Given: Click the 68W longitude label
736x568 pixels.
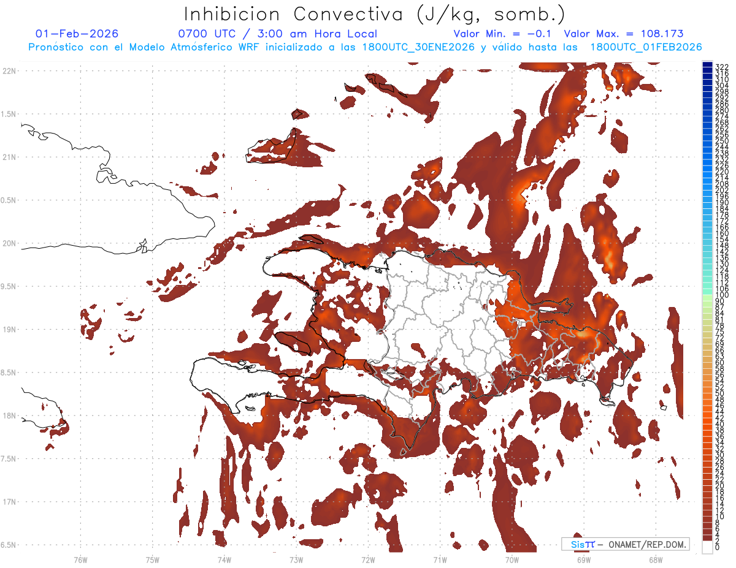Looking at the screenshot, I should coord(656,559).
